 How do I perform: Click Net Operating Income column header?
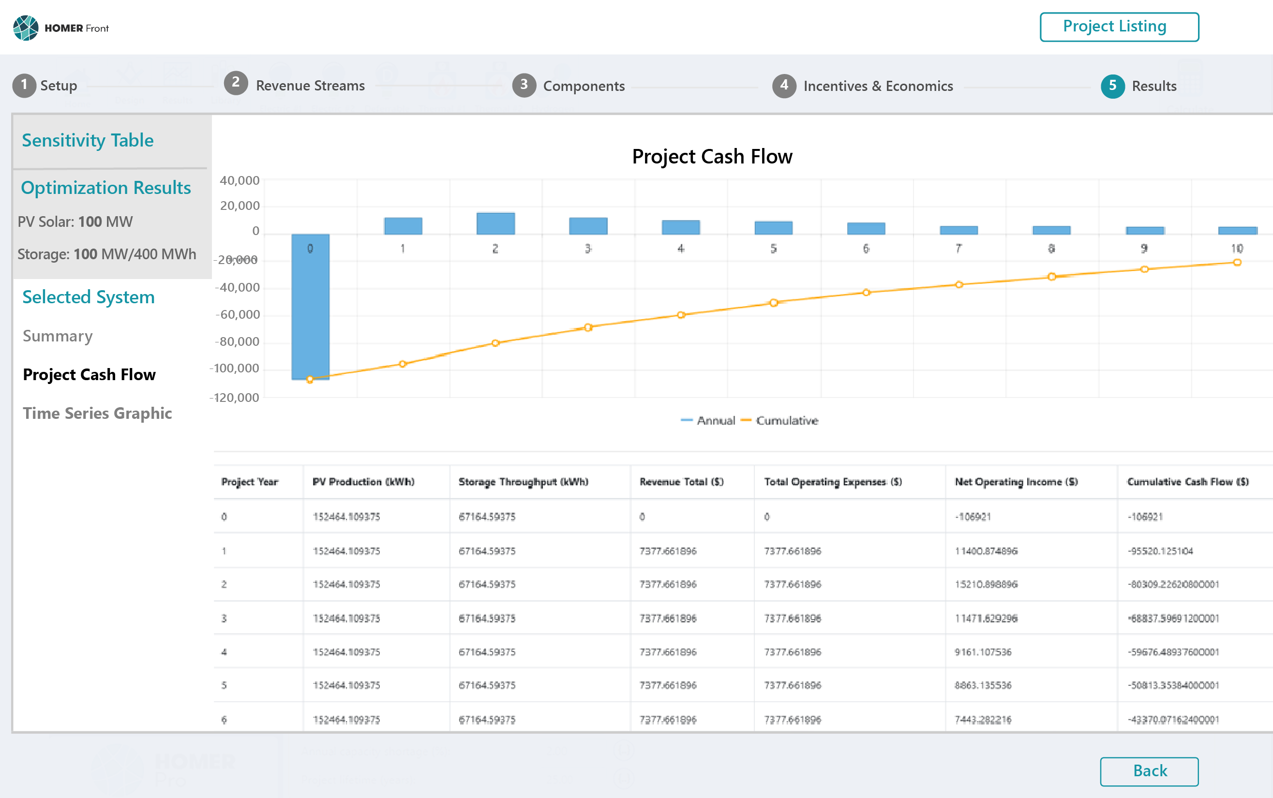click(x=1016, y=482)
